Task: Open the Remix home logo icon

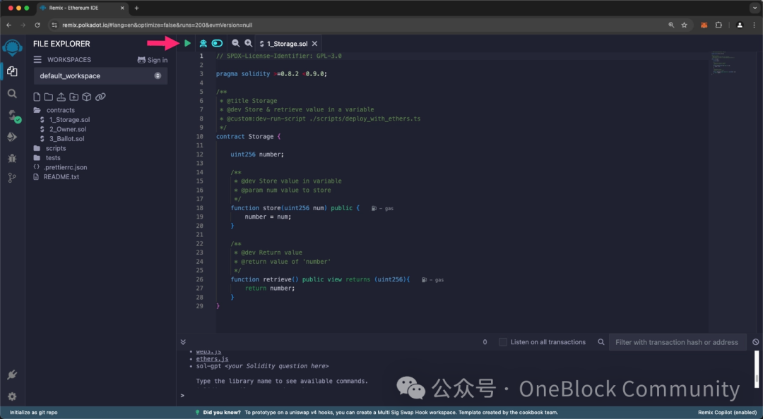Action: pos(12,47)
